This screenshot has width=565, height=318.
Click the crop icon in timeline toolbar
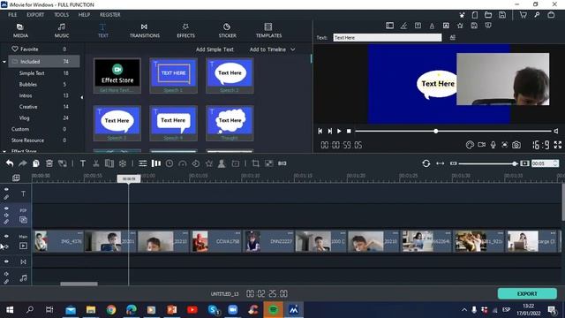256,163
